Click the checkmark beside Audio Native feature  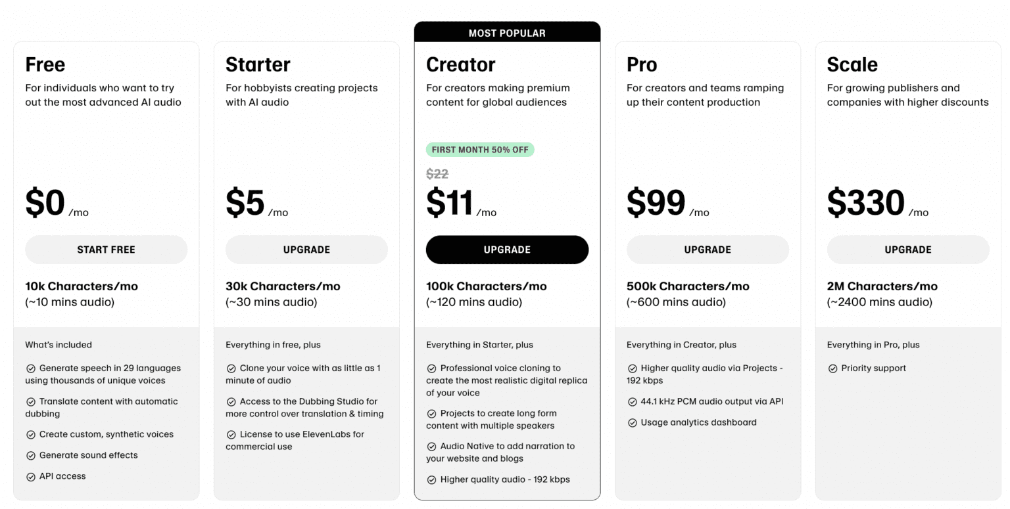coord(432,447)
